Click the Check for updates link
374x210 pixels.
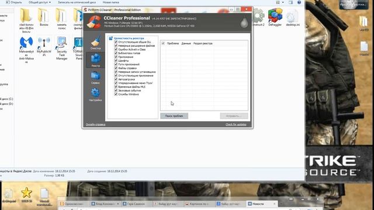236,124
